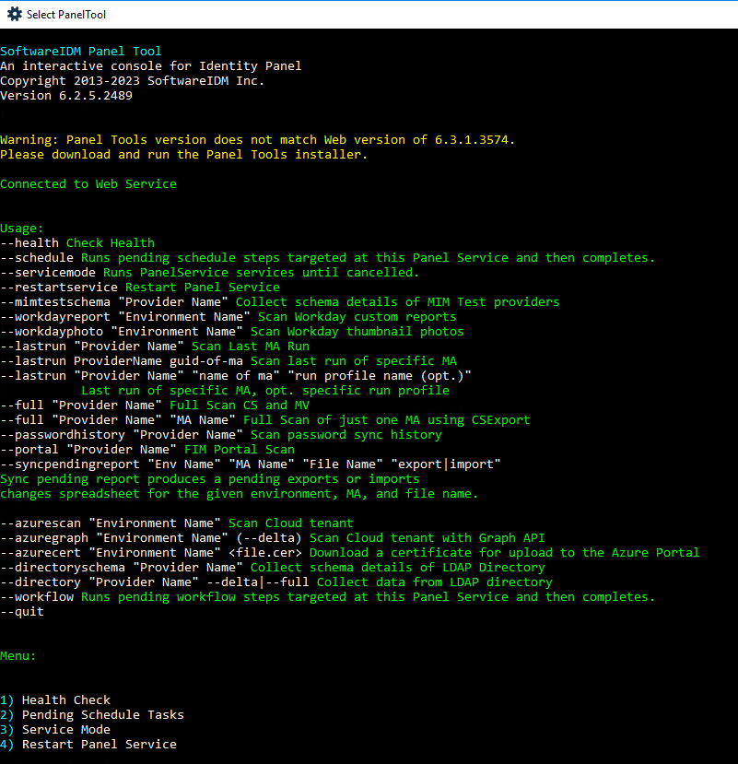Click 'changes spreadsheet for the given environment' line

pos(240,494)
